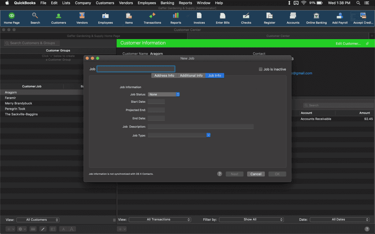Check the Job is inactive checkbox
The image size is (375, 234).
point(261,69)
